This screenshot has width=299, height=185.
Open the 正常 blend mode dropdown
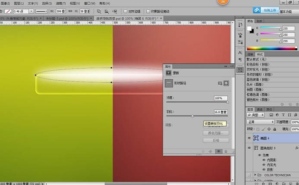[260, 122]
